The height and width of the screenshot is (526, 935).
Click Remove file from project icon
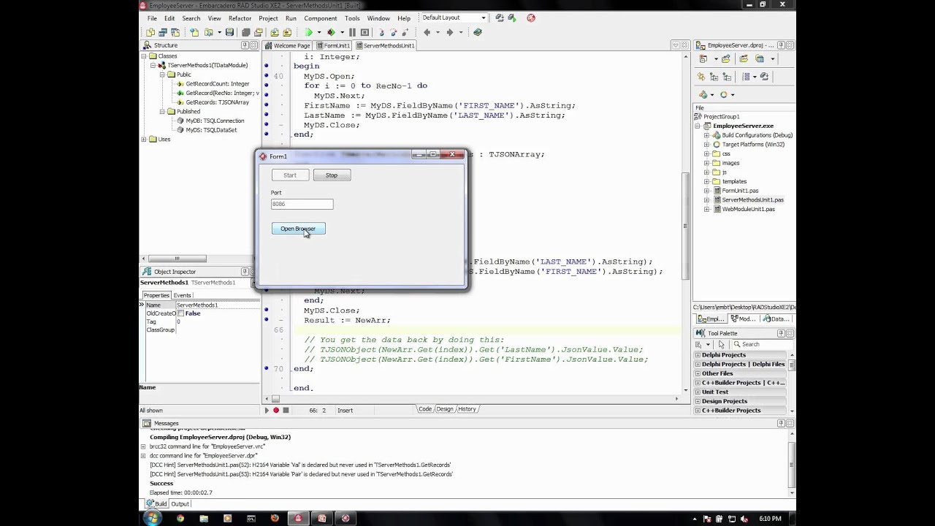[x=287, y=32]
